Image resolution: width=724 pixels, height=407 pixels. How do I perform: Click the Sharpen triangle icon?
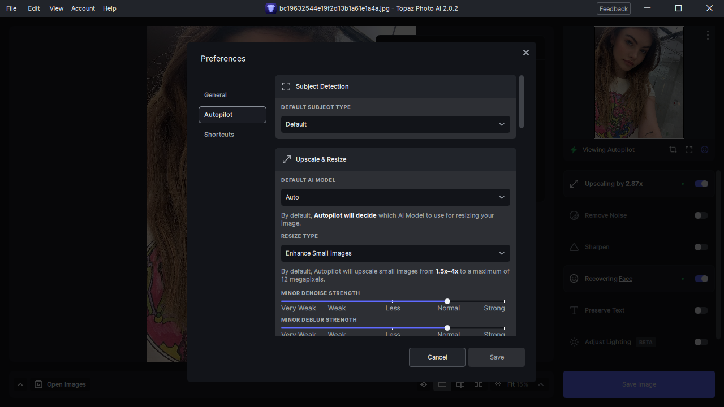pos(574,247)
